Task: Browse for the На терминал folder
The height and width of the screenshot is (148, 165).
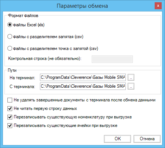Action: tap(131, 77)
